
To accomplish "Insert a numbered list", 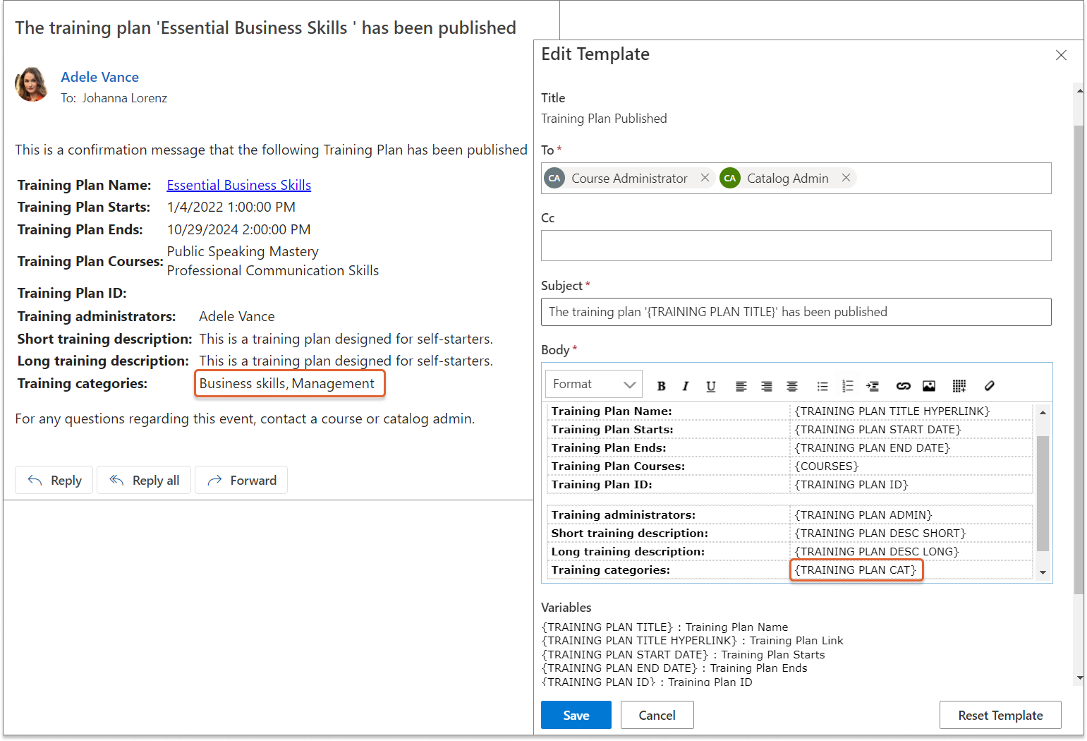I will pyautogui.click(x=847, y=386).
